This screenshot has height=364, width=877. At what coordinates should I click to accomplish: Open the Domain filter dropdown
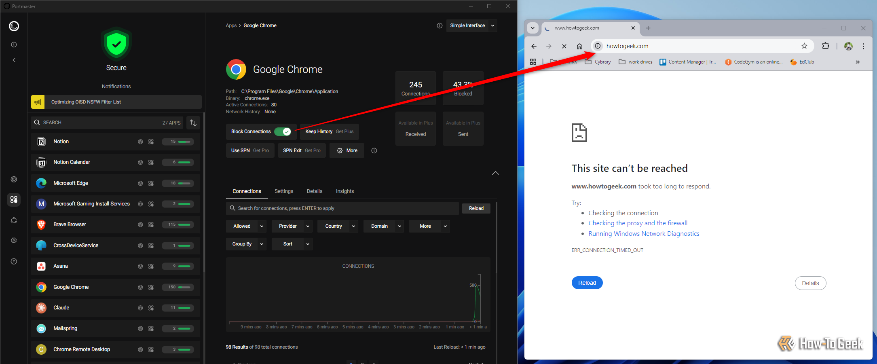point(384,226)
